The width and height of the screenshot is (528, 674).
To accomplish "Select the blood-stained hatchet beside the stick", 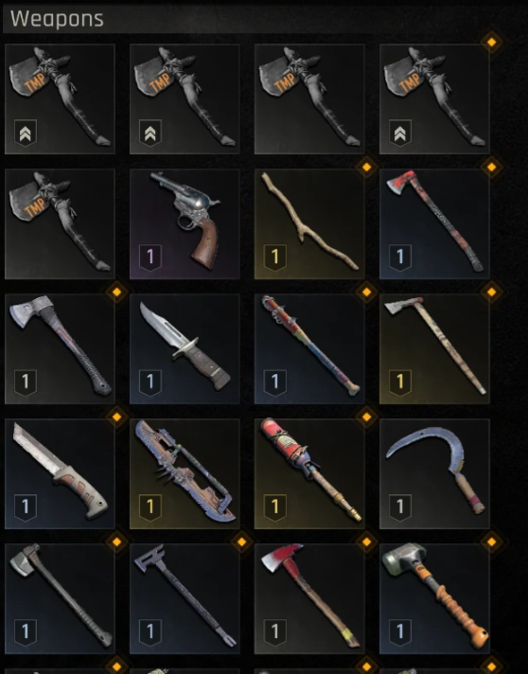I will [434, 224].
